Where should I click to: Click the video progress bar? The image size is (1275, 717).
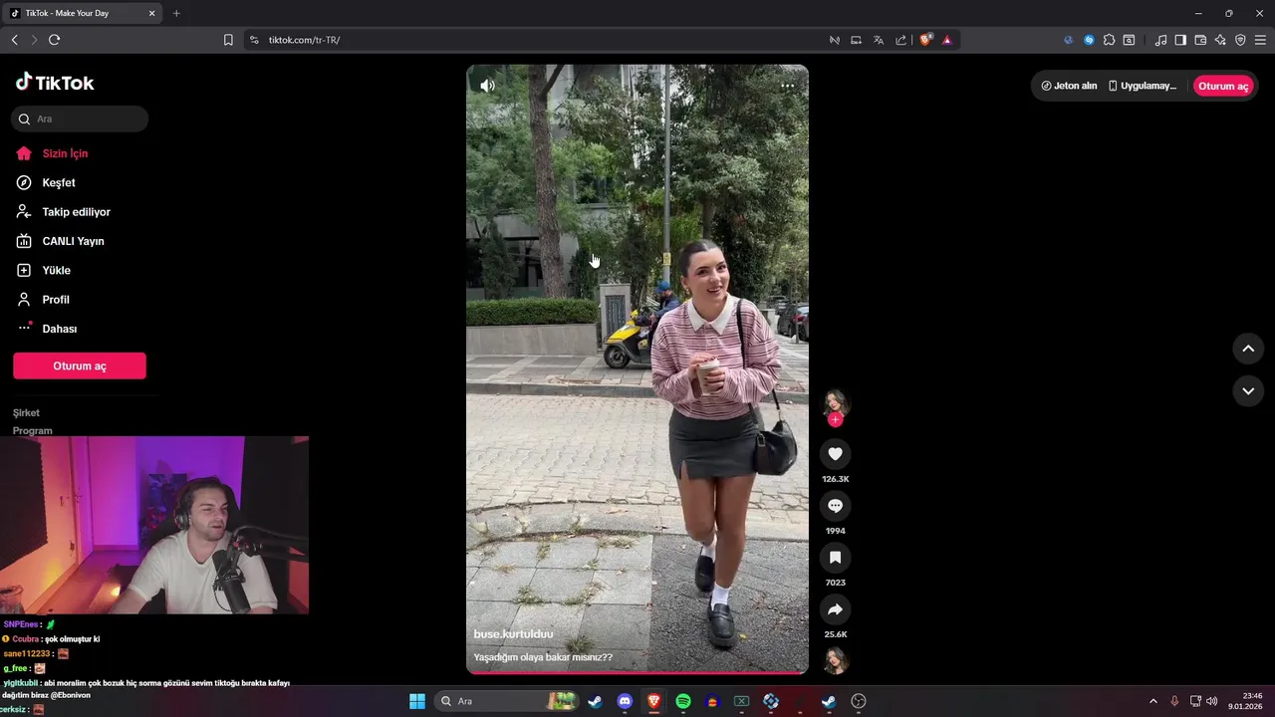tap(637, 673)
